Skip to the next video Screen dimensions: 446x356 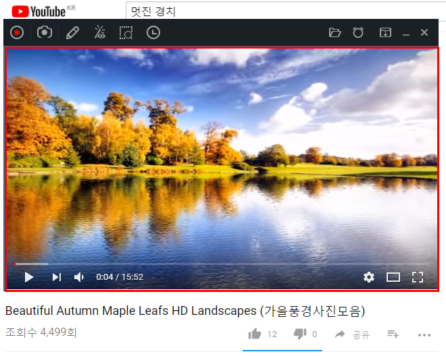(x=57, y=277)
